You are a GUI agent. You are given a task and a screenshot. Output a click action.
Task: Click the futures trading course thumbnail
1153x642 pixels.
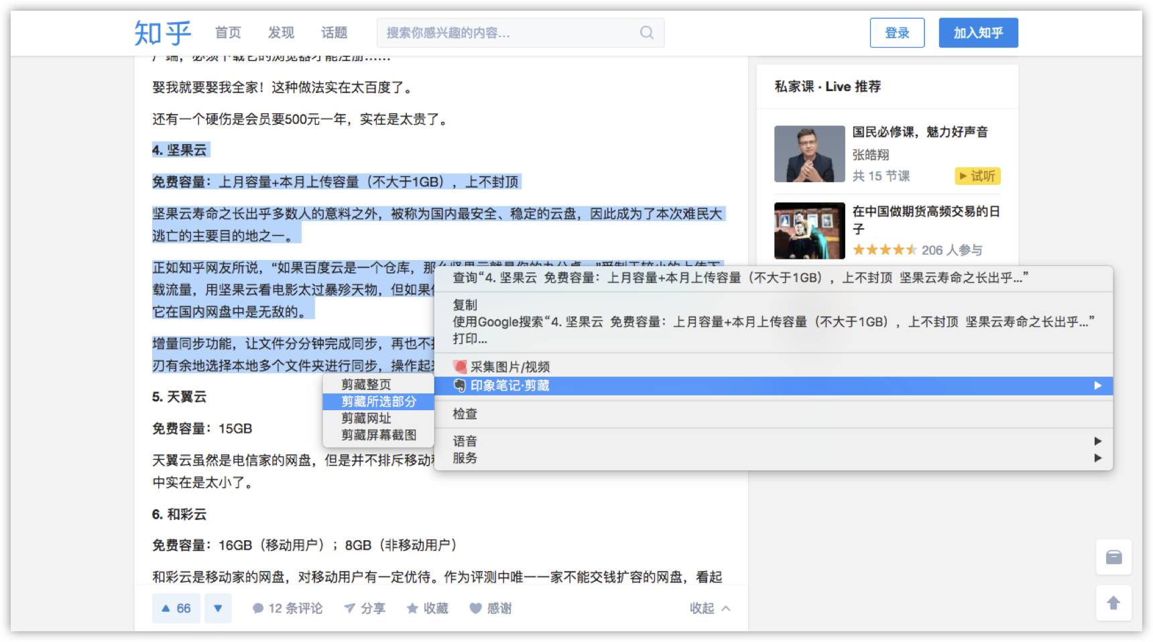(809, 231)
